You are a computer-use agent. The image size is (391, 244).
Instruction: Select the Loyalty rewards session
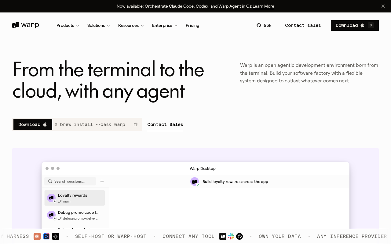(75, 198)
